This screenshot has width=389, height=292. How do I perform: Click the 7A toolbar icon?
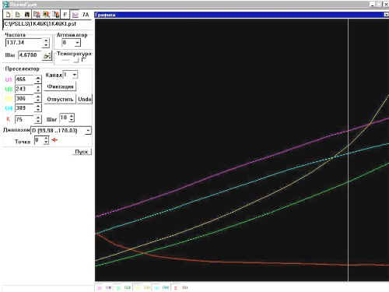tap(86, 15)
